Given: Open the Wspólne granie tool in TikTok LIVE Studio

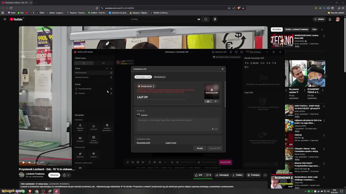Looking at the screenshot, I should [x=80, y=127].
